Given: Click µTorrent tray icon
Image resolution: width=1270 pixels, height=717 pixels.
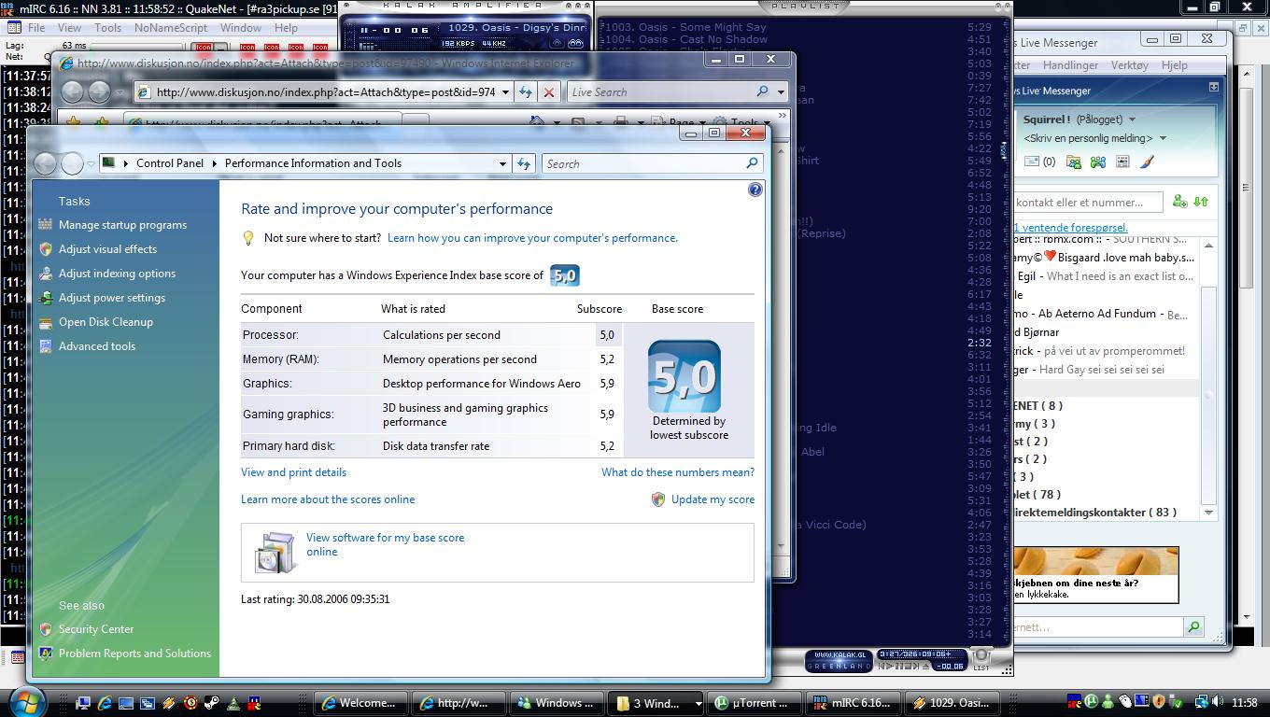Looking at the screenshot, I should tap(1091, 701).
